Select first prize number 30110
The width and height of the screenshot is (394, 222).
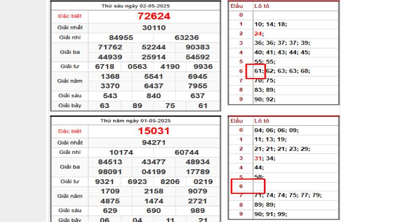[154, 28]
